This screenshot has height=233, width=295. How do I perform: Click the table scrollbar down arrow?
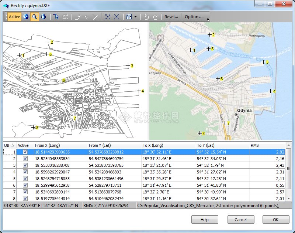[x=289, y=199]
